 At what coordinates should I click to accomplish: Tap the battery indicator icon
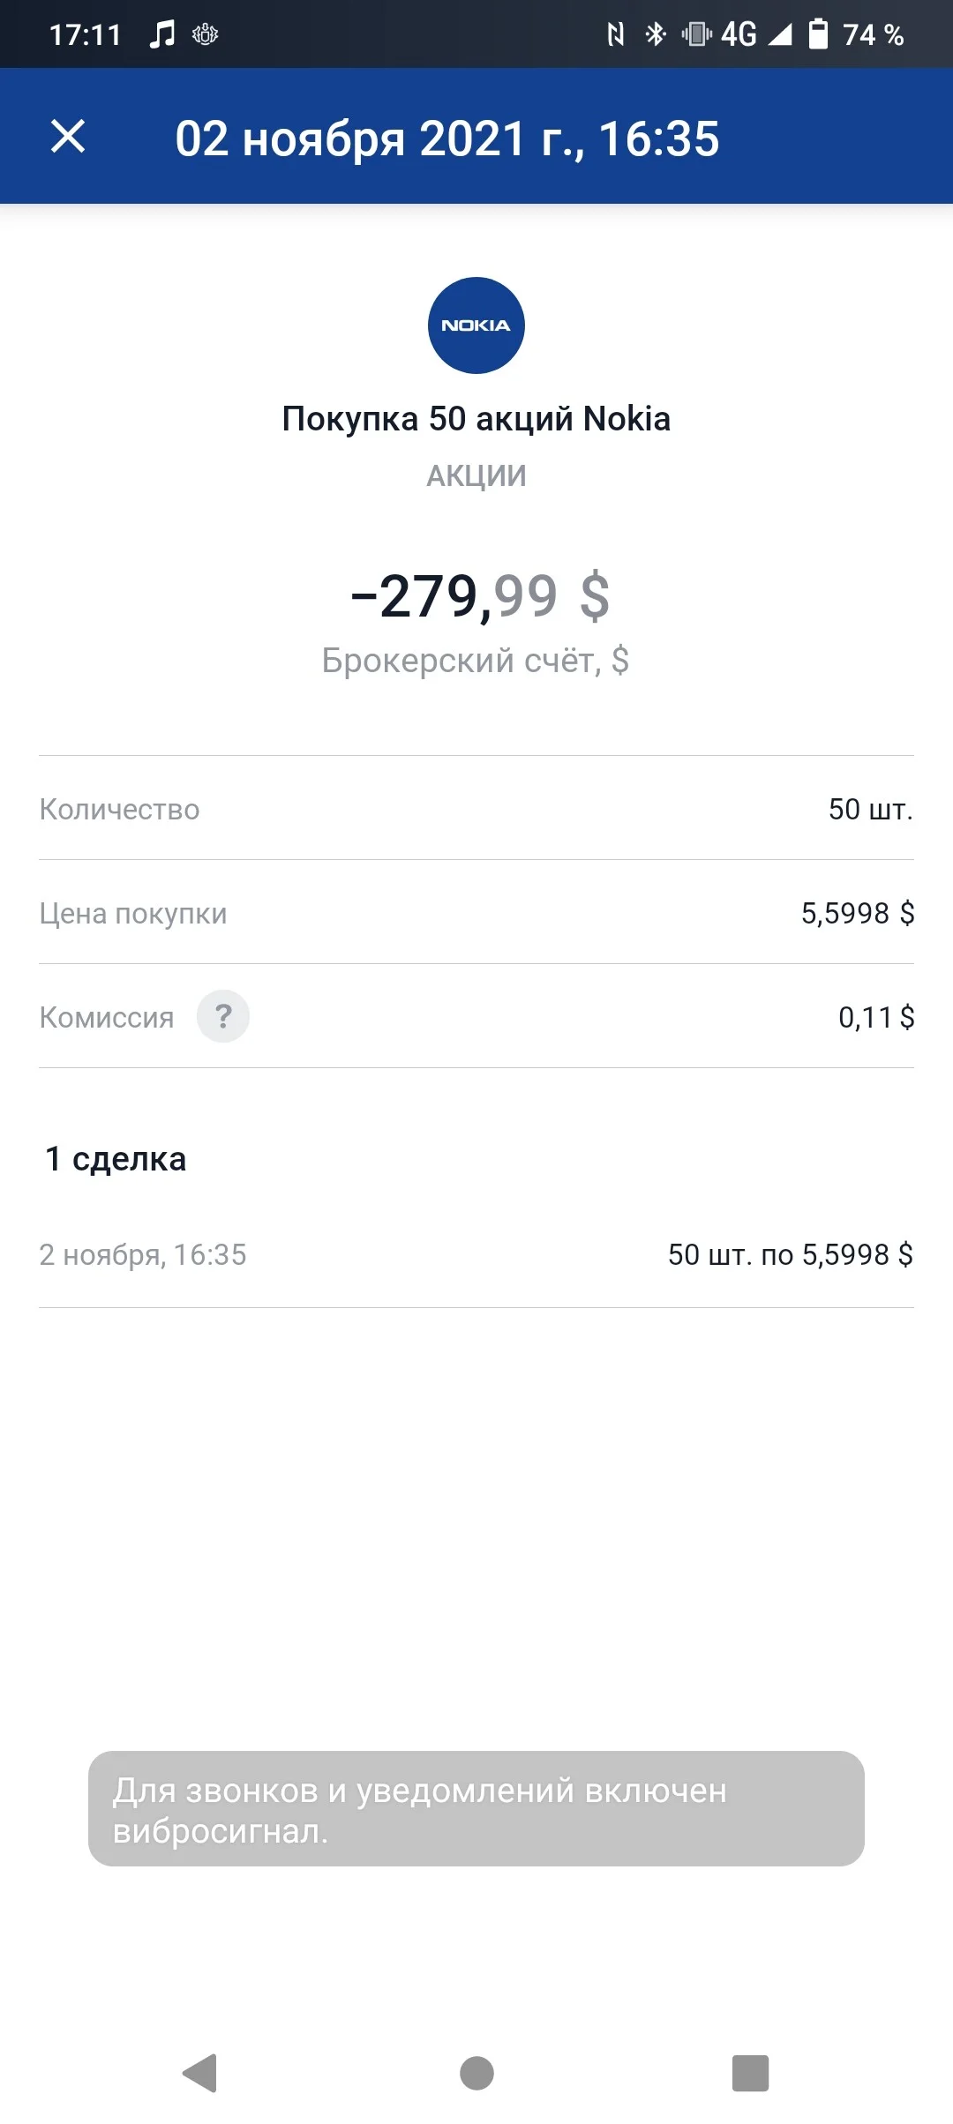[x=819, y=34]
